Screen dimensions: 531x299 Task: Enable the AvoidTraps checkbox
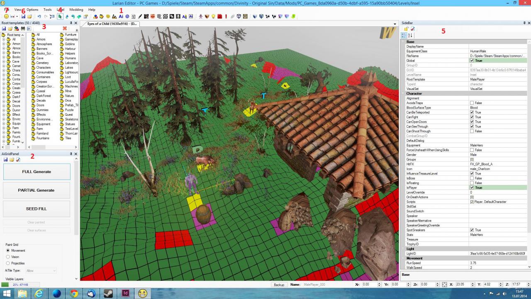472,103
